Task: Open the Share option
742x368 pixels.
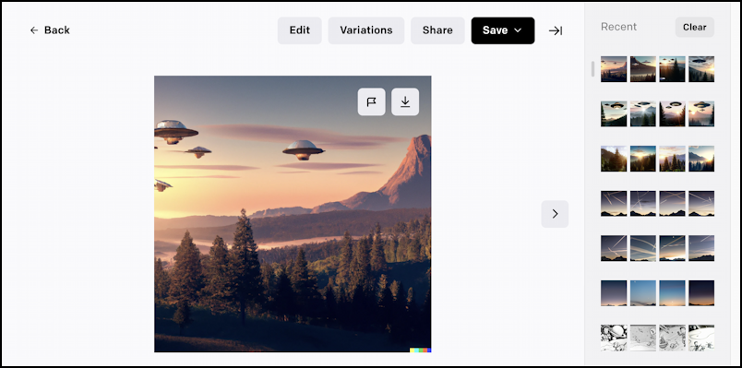Action: tap(437, 30)
